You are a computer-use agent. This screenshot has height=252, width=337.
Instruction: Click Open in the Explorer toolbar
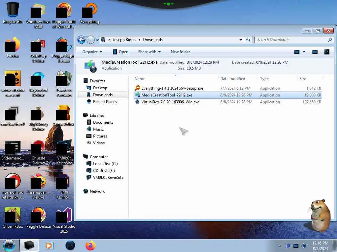[x=120, y=52]
